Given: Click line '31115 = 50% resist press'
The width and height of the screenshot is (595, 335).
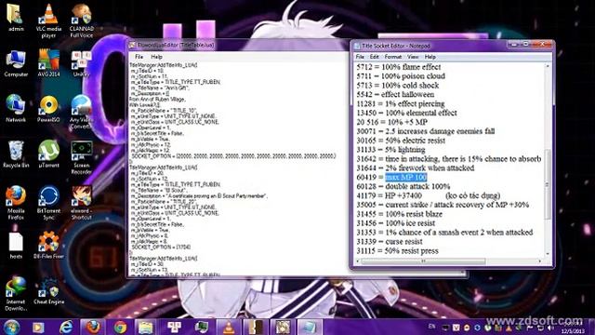Looking at the screenshot, I should pyautogui.click(x=397, y=250).
